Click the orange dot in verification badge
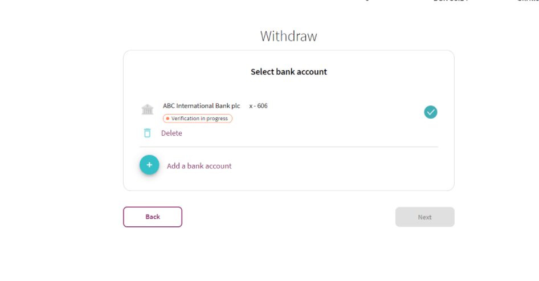539x281 pixels. [168, 119]
